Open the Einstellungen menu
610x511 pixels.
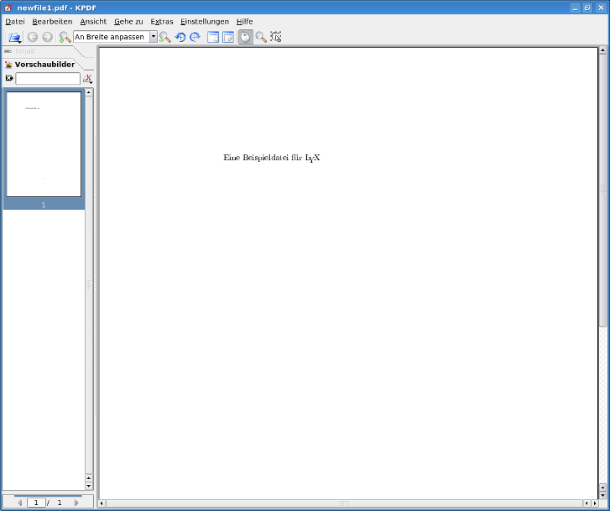(205, 22)
